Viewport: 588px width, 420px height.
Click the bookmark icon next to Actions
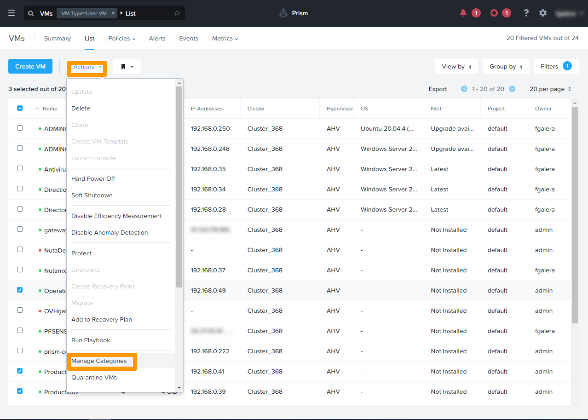coord(123,66)
